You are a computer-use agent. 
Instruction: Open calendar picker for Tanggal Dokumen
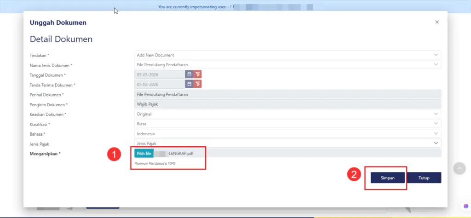point(189,74)
